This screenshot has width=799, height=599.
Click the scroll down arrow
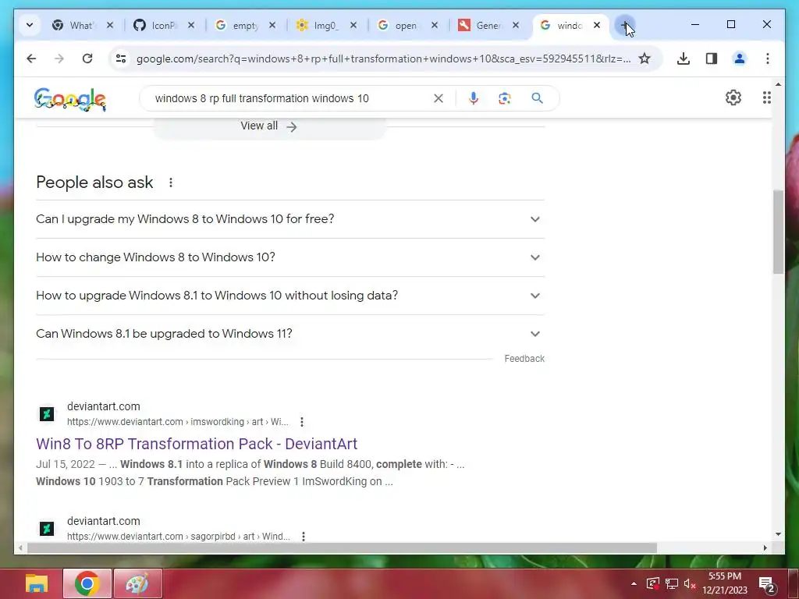point(778,534)
